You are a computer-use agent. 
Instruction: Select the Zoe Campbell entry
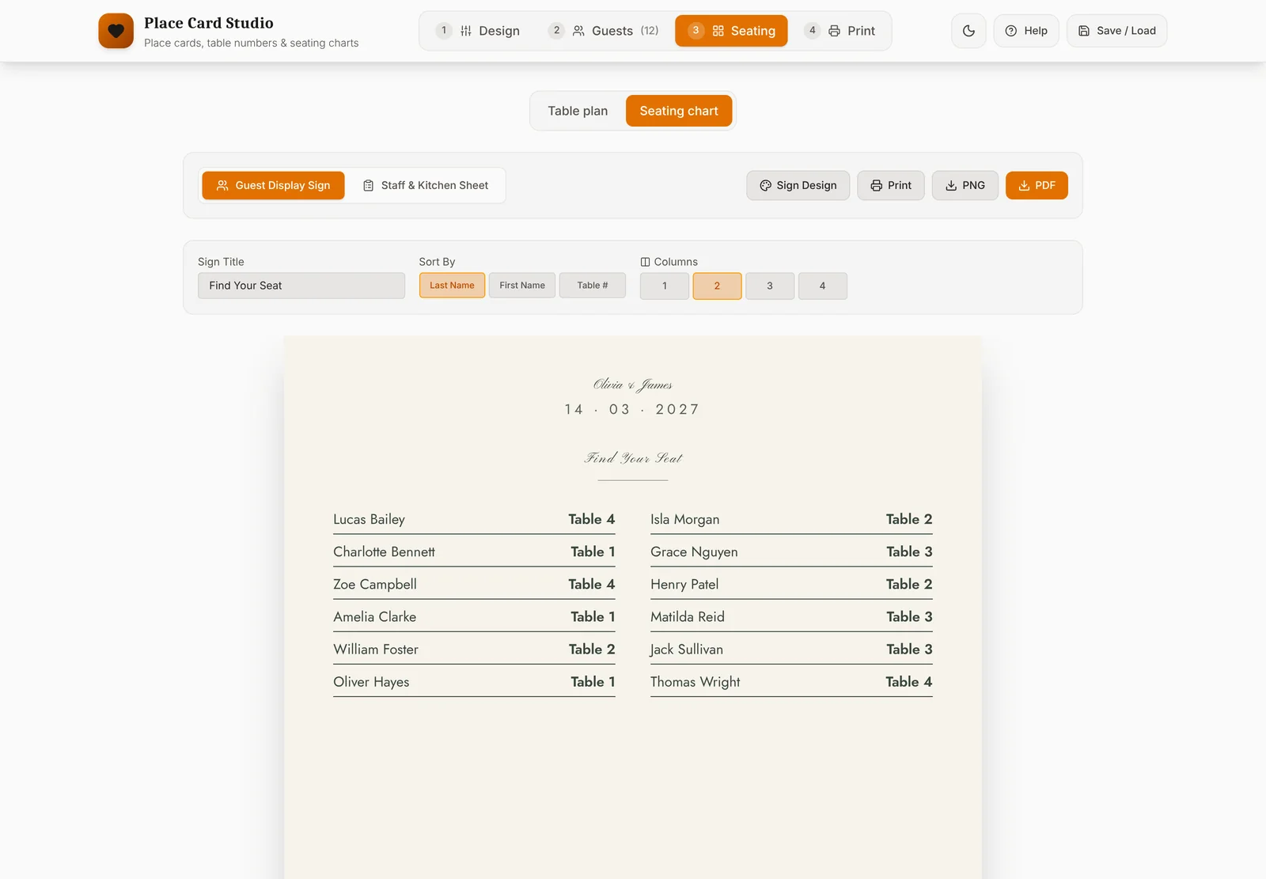pos(474,584)
